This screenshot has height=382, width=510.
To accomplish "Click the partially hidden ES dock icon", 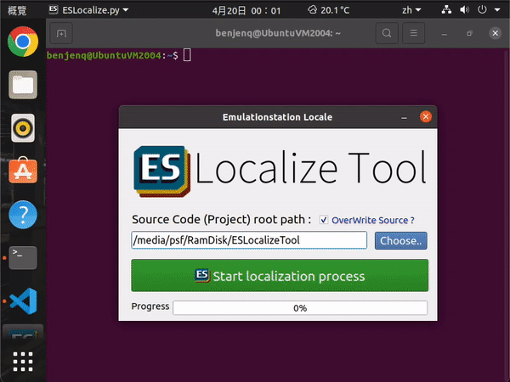I will pos(23,332).
